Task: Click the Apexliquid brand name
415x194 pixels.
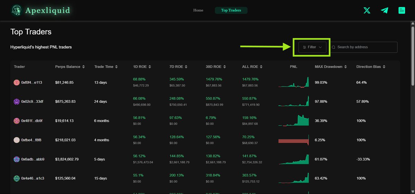Action: tap(47, 10)
